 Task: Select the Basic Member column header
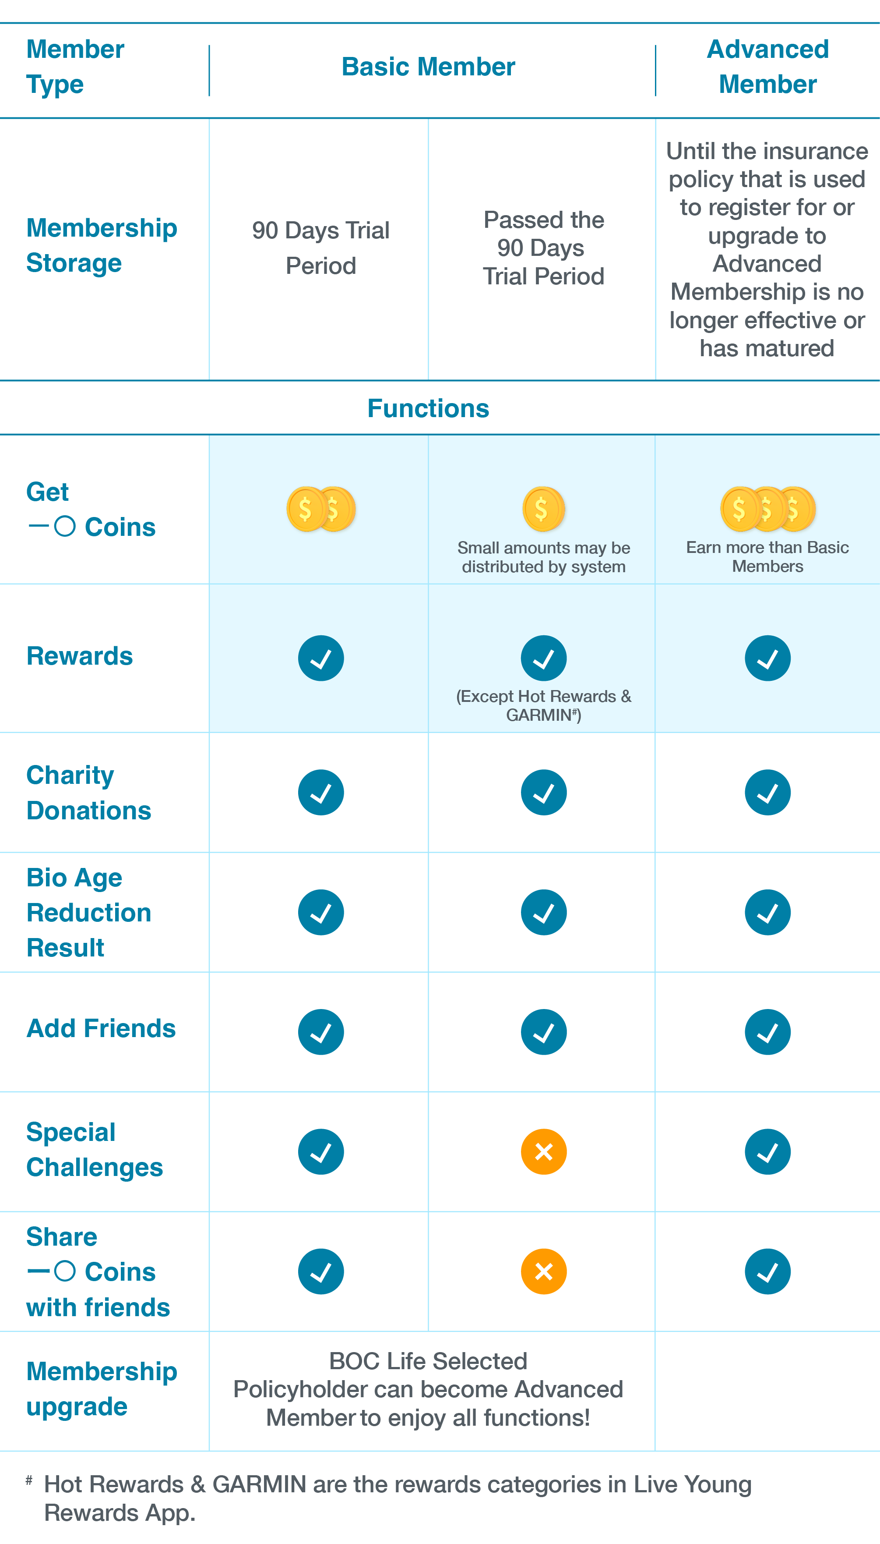[x=428, y=67]
